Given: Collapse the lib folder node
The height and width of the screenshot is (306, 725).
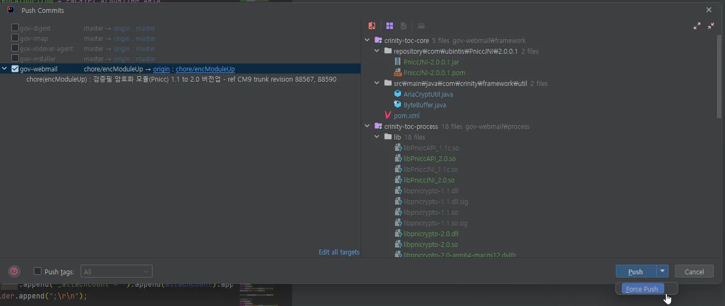Looking at the screenshot, I should pos(377,137).
